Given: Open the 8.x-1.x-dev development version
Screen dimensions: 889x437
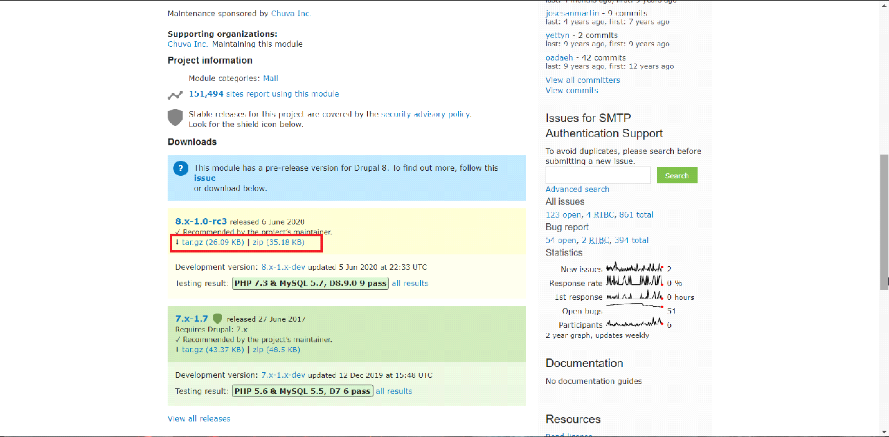Looking at the screenshot, I should (x=283, y=267).
